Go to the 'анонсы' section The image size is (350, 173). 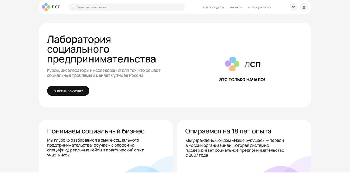pyautogui.click(x=236, y=7)
